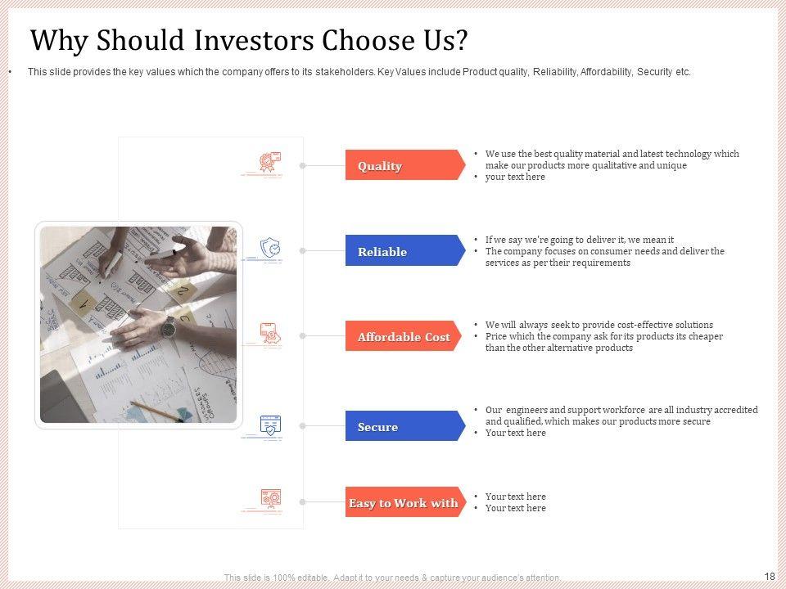
Task: Click the blue shield-and-clock Reliable icon
Action: (270, 247)
